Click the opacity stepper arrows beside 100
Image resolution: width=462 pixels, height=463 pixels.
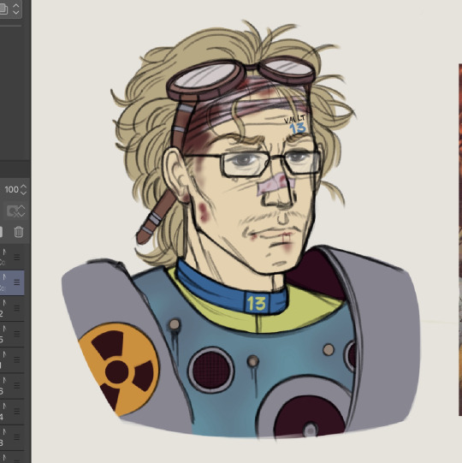point(24,190)
